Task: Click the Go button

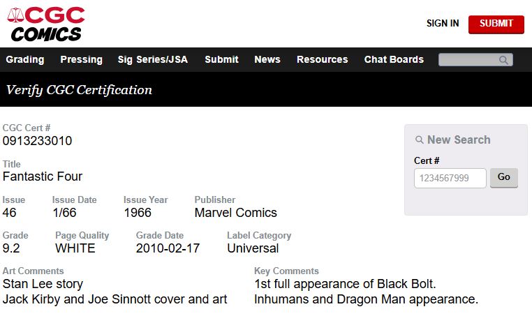Action: pos(503,177)
